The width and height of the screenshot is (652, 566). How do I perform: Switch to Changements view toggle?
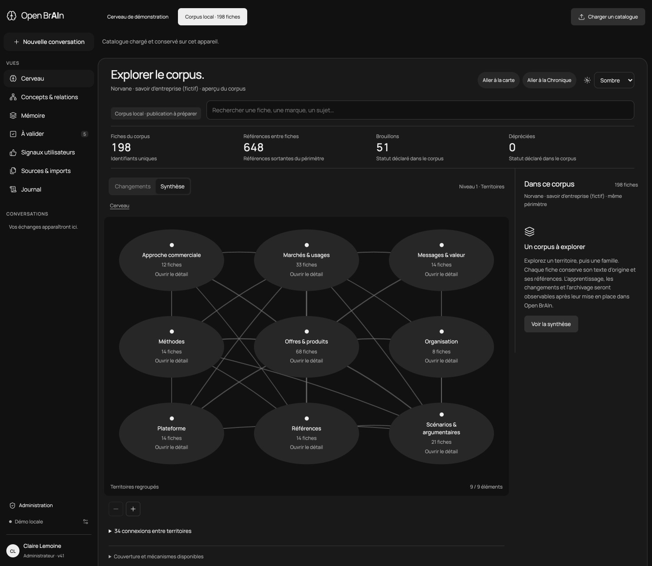click(x=133, y=187)
